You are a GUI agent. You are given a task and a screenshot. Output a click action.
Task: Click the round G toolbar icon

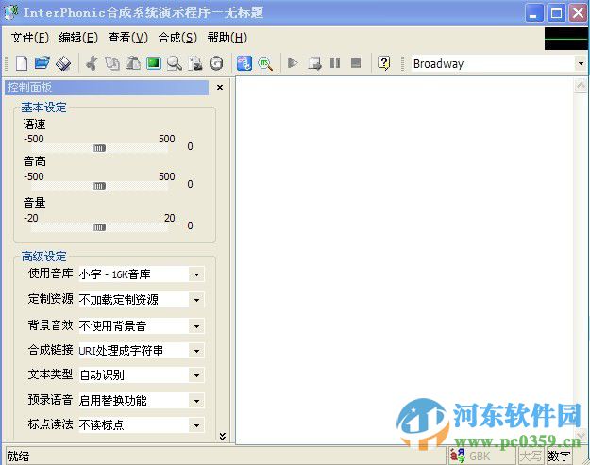(x=216, y=63)
